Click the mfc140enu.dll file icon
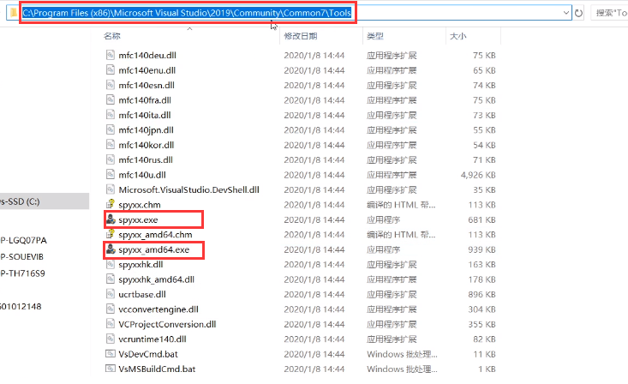Image resolution: width=628 pixels, height=384 pixels. coord(111,70)
